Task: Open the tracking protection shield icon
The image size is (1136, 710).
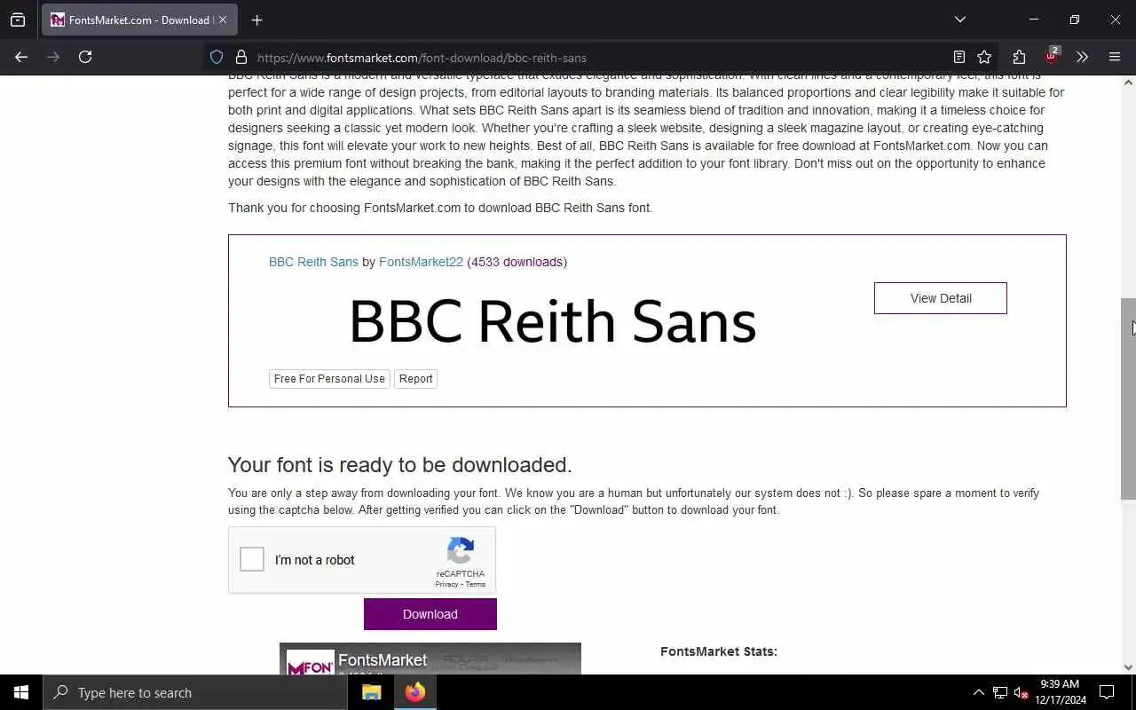Action: coord(217,57)
